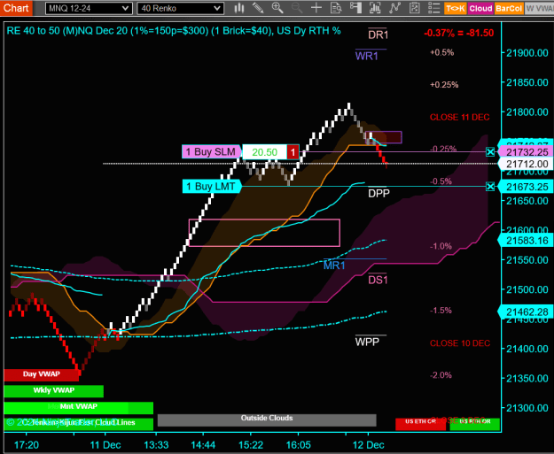Click the pink outlined rectangle drawing
Viewport: 554px width, 454px height.
pos(264,233)
